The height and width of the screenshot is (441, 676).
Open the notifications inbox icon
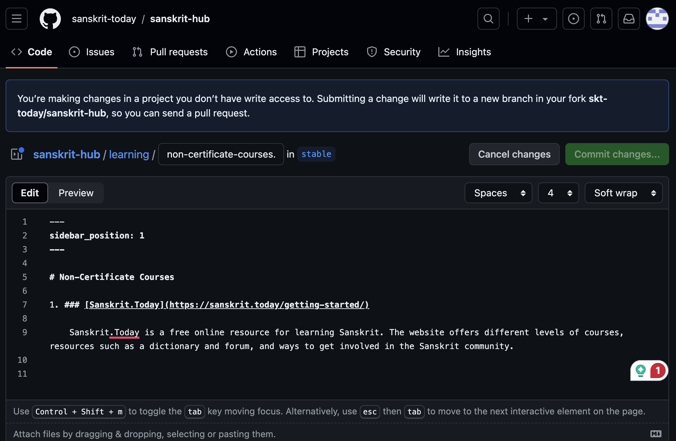click(629, 19)
